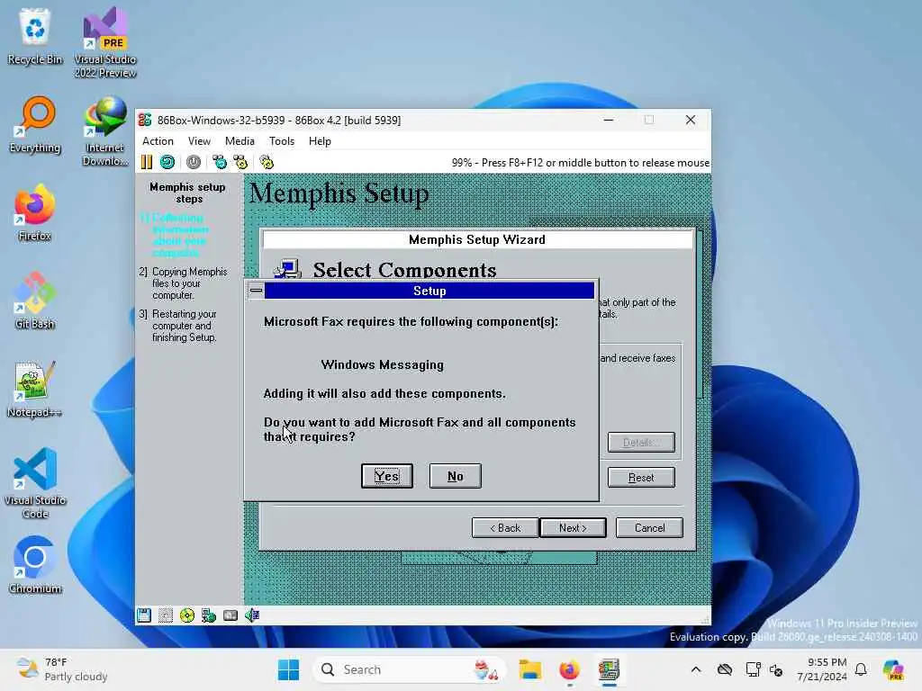Click Cancel in Memphis Setup Wizard
This screenshot has height=691, width=922.
pos(649,527)
